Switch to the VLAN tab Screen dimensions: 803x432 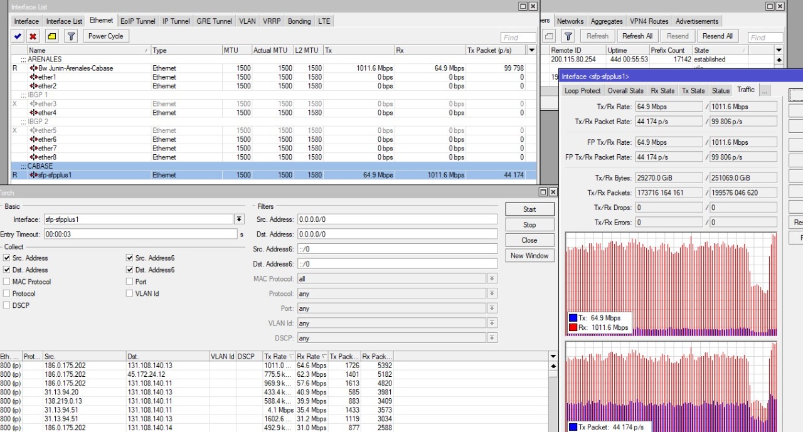[x=247, y=21]
